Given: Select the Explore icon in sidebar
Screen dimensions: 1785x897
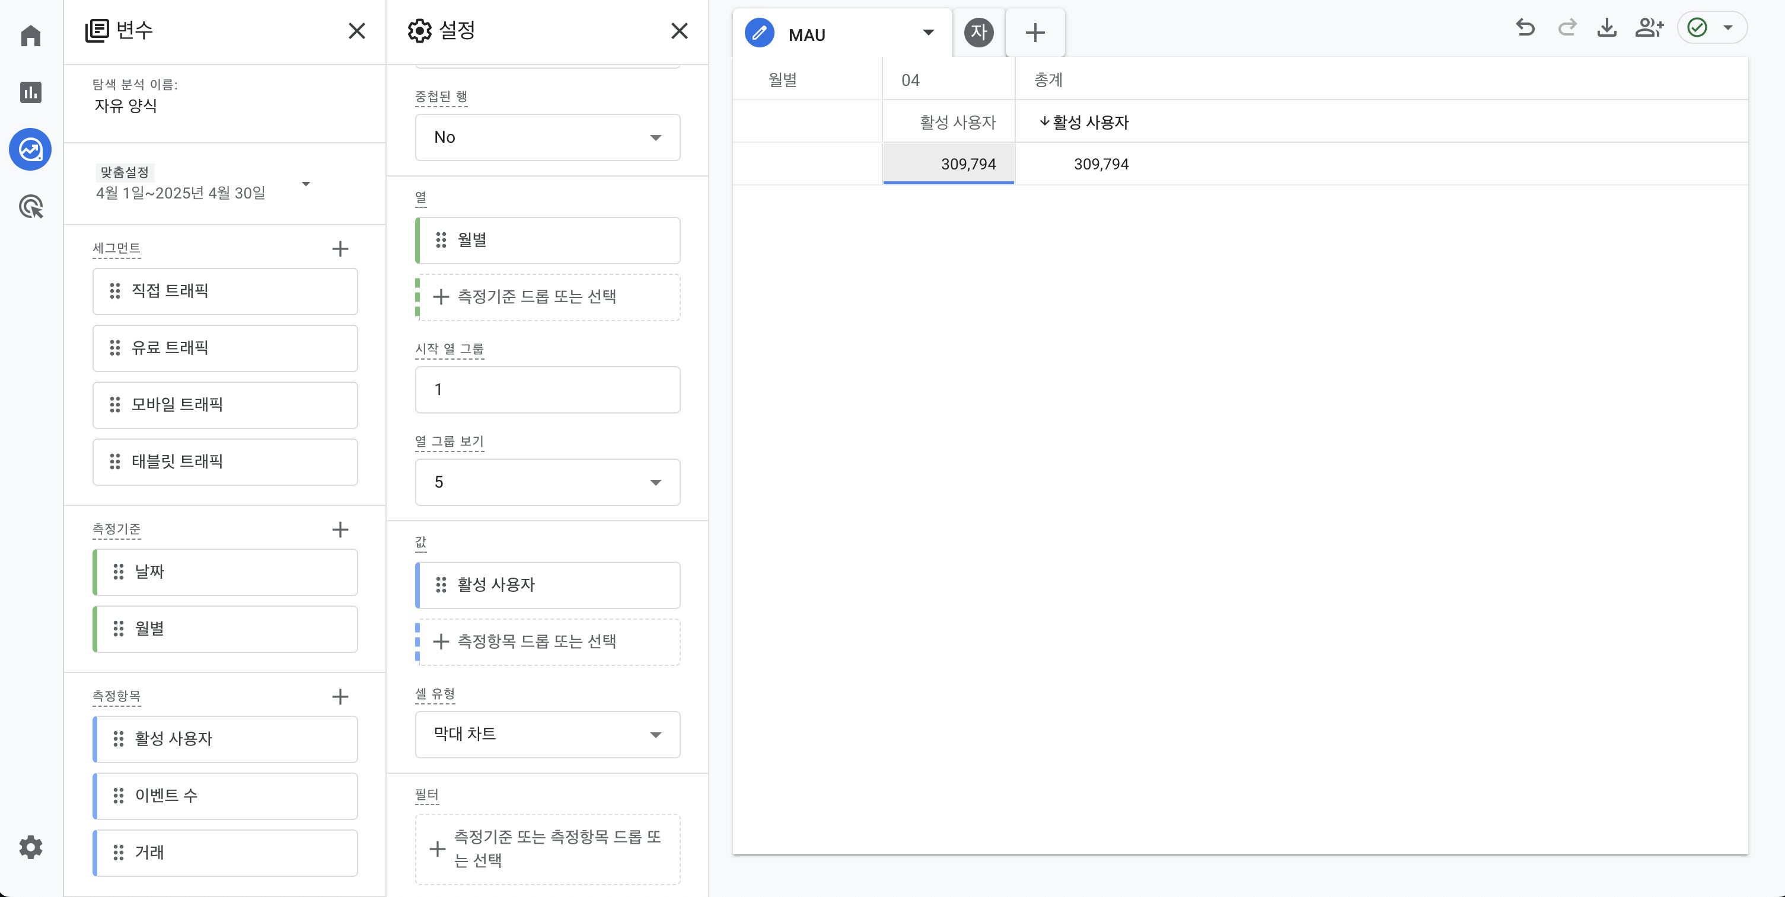Looking at the screenshot, I should [30, 149].
